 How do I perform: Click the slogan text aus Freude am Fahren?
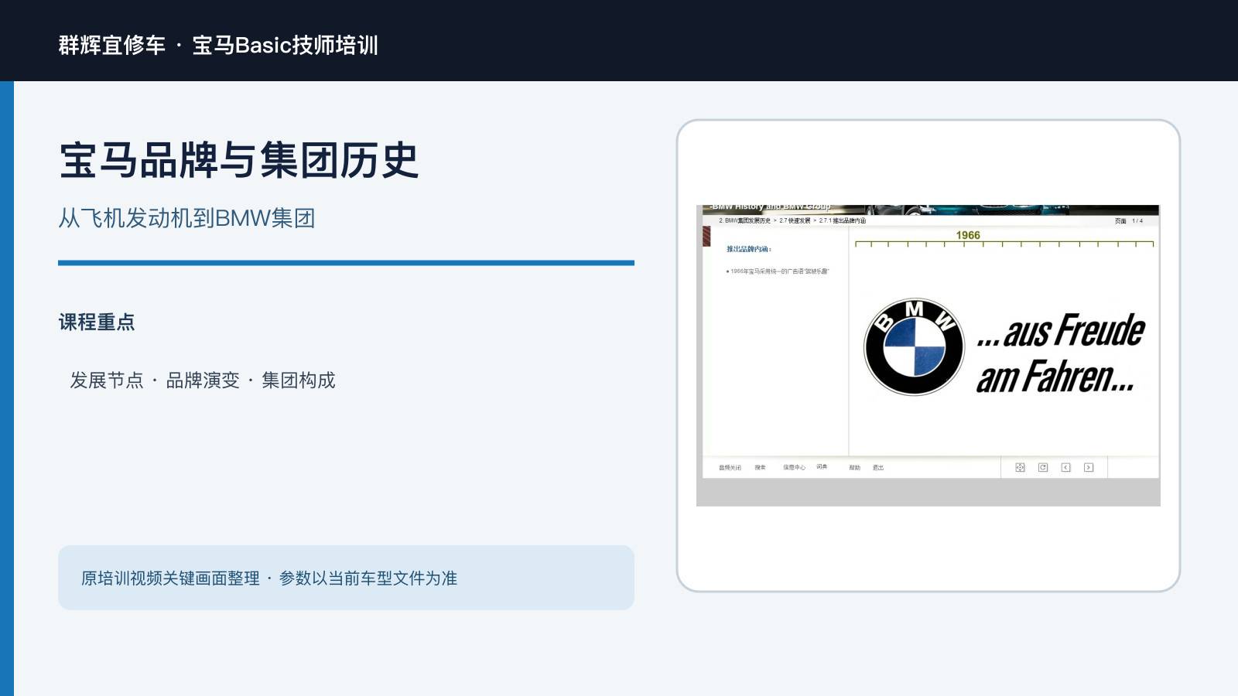[1060, 353]
